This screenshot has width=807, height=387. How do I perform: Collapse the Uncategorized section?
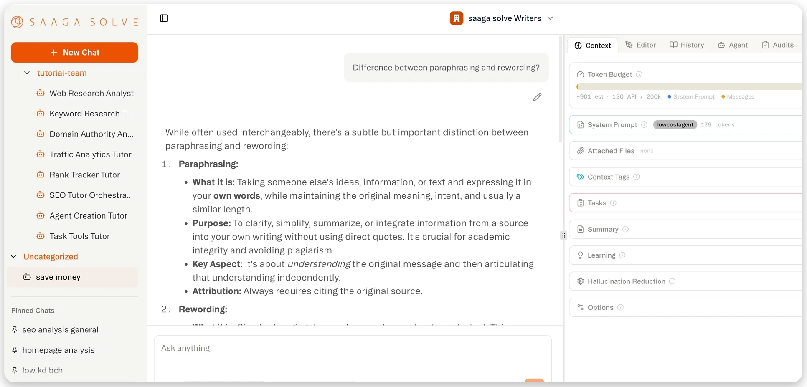pos(13,256)
